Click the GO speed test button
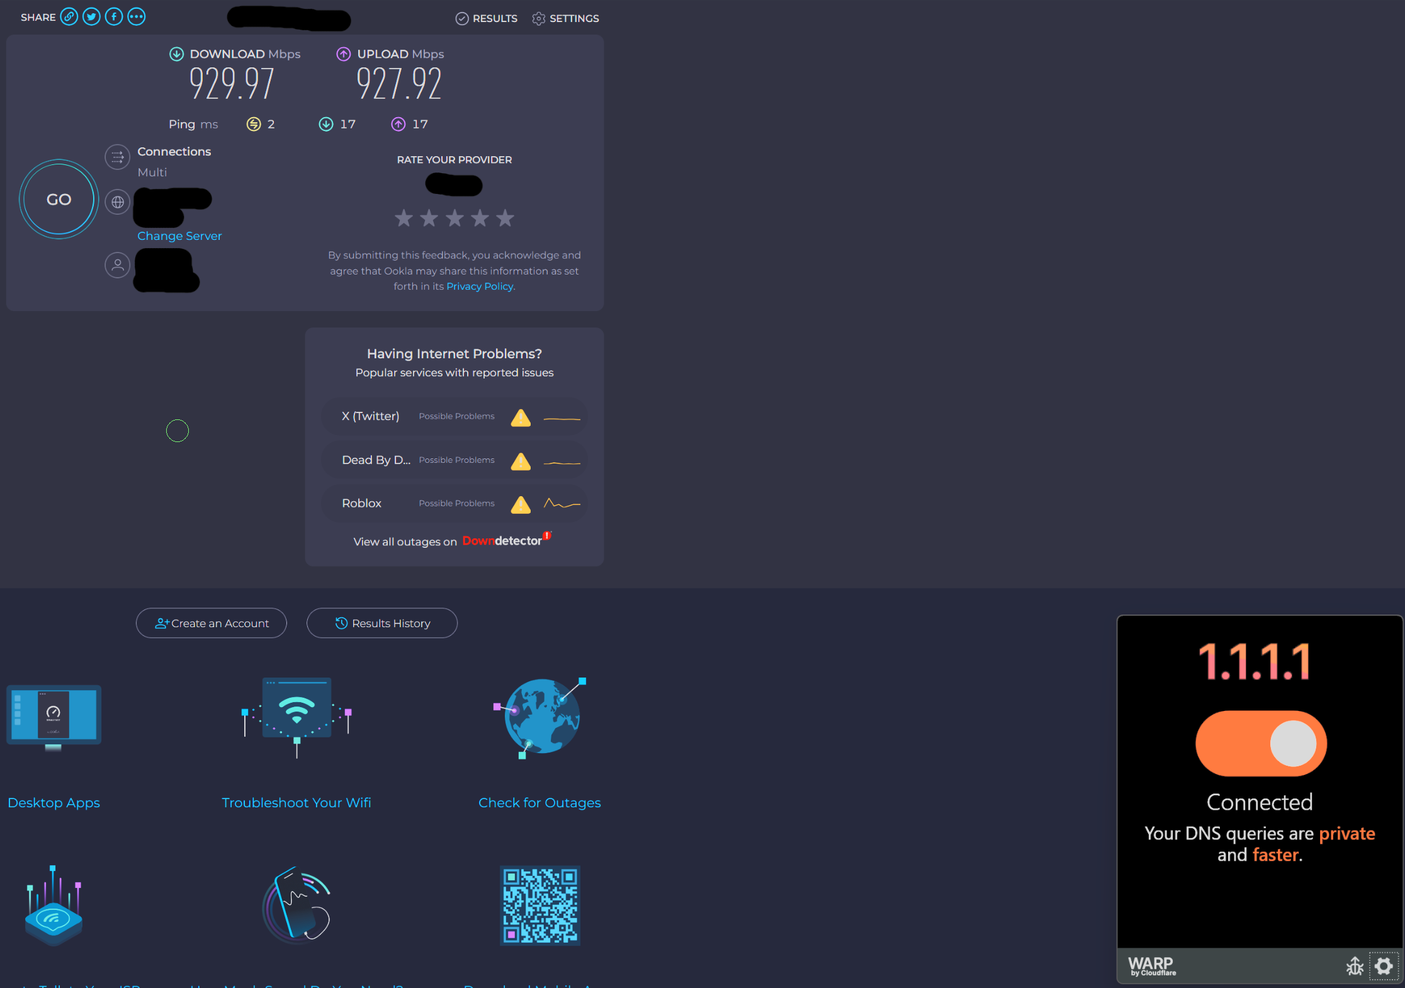Screen dimensions: 1405x988 click(59, 199)
